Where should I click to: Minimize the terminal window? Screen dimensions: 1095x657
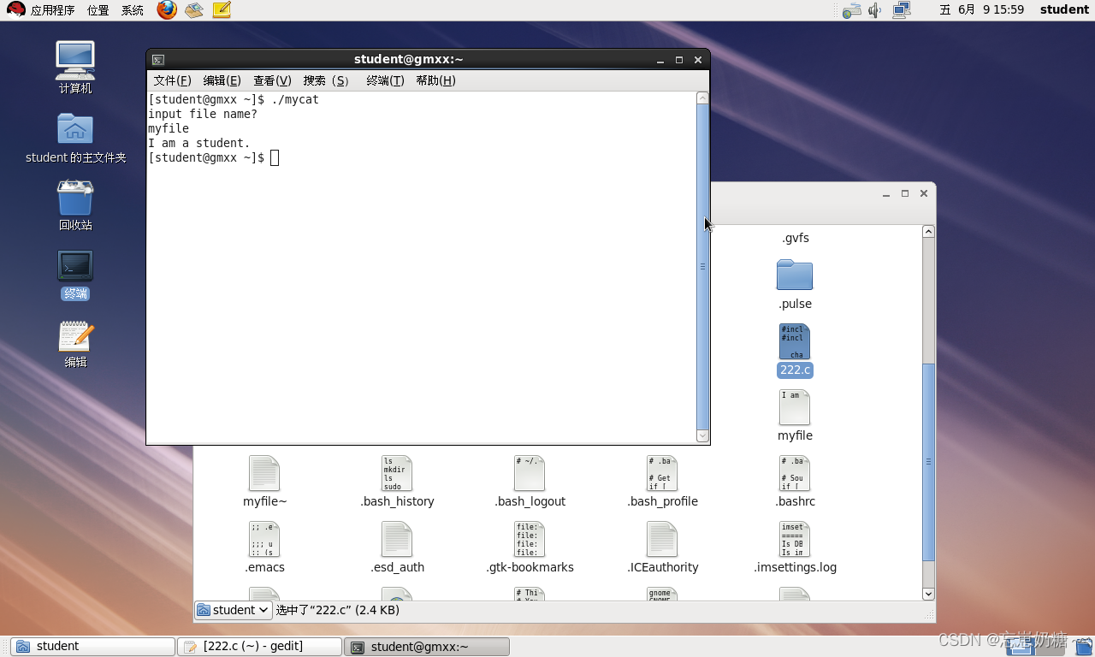(x=660, y=60)
